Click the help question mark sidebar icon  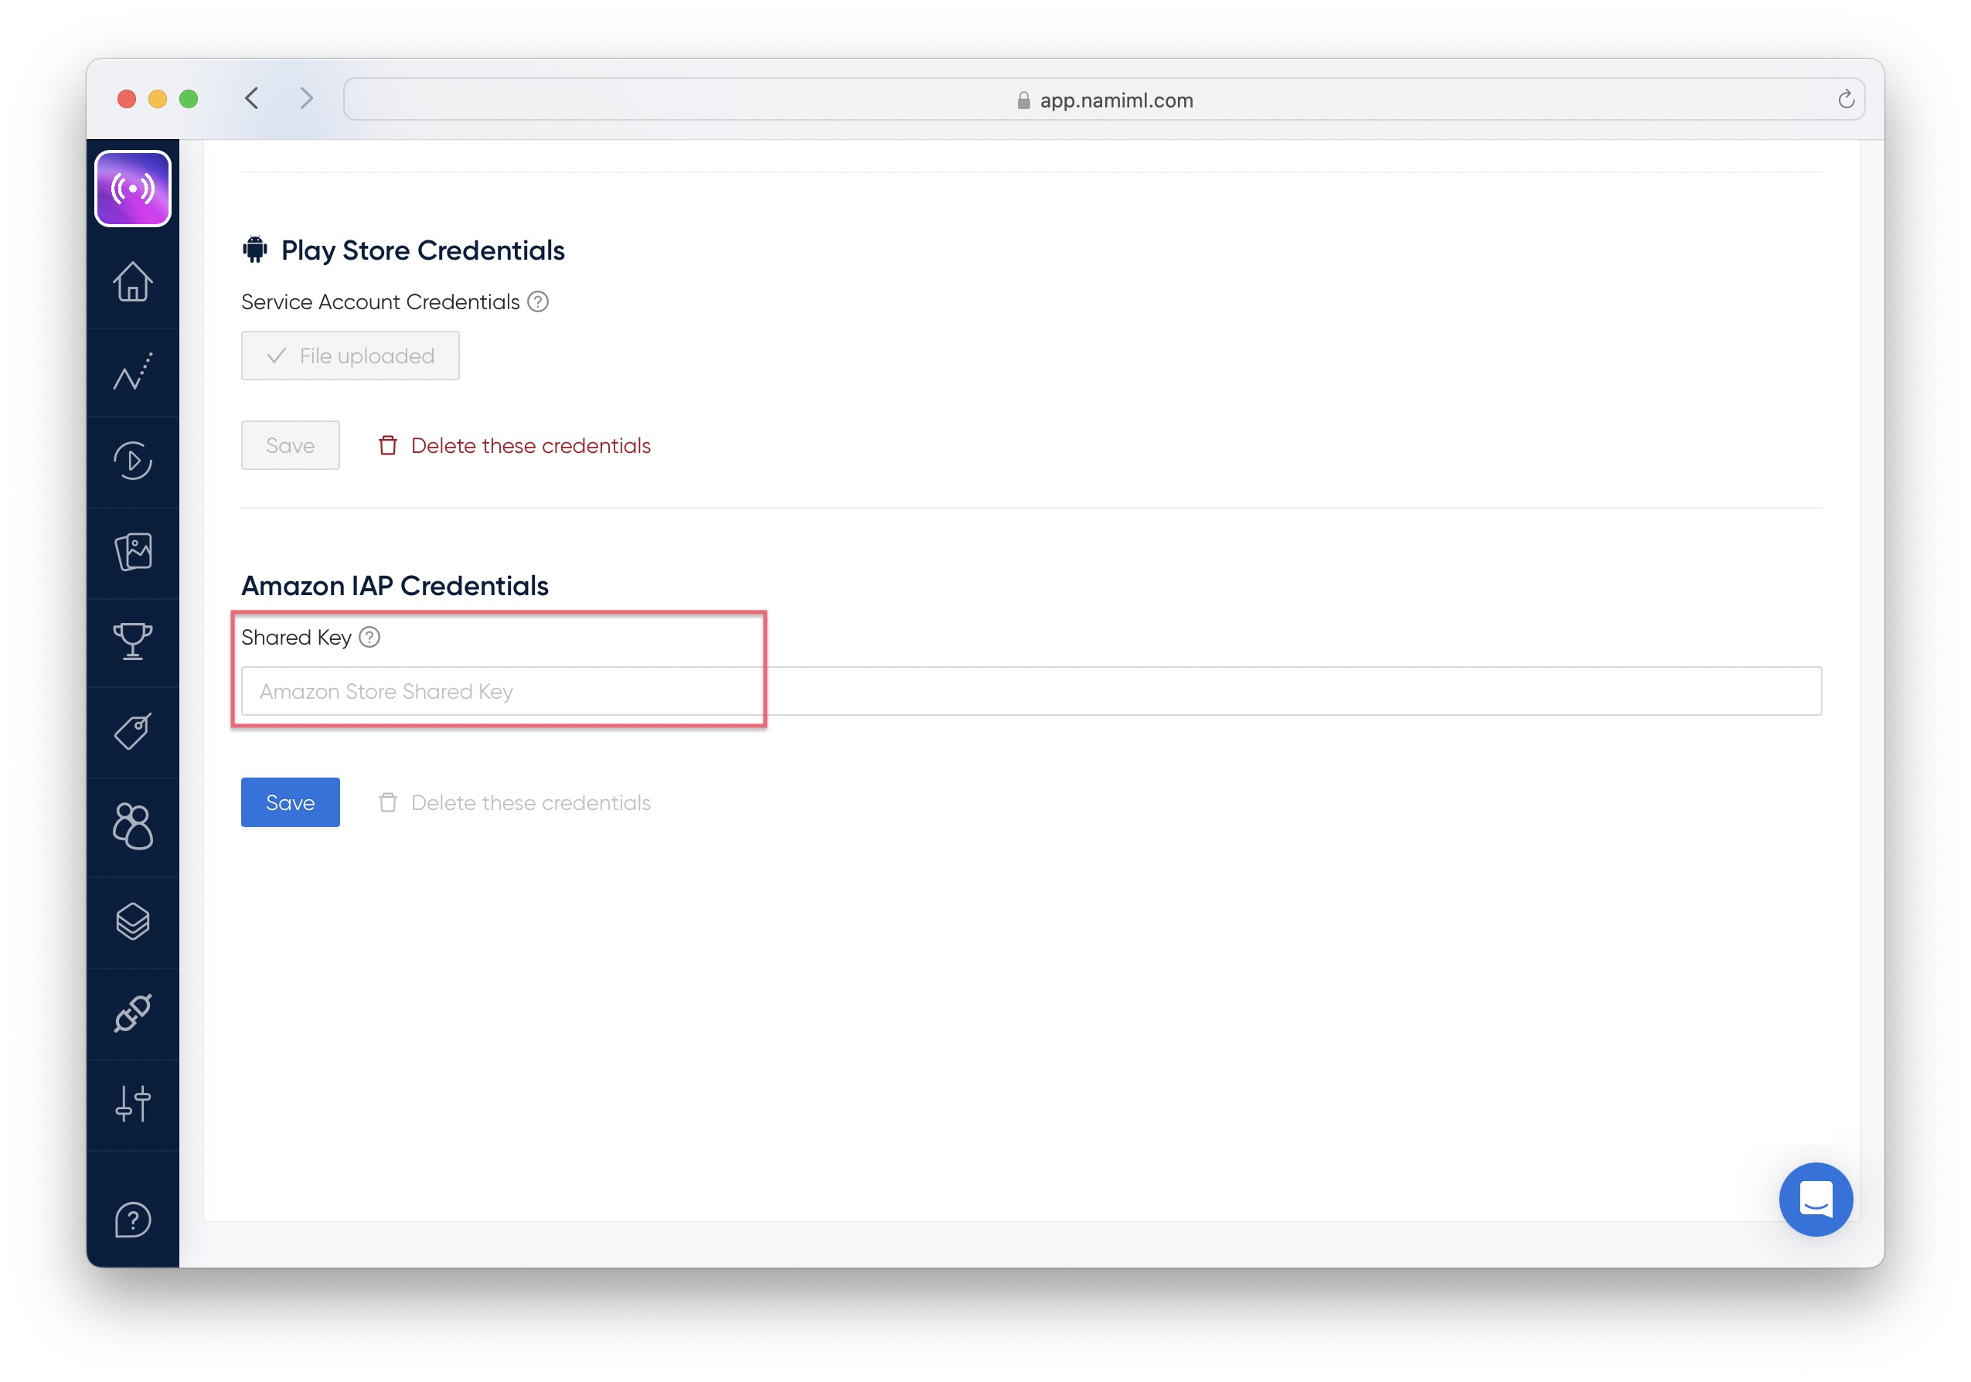coord(132,1220)
